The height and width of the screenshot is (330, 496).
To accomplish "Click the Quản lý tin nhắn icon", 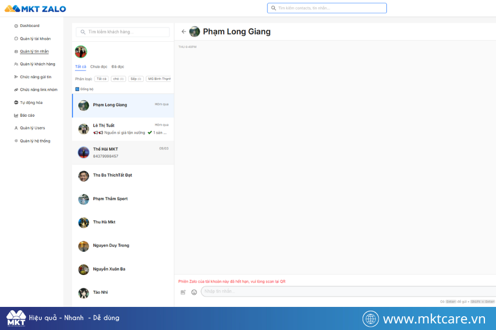I will pyautogui.click(x=16, y=52).
